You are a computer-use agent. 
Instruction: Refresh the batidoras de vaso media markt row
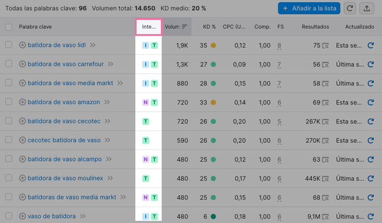pyautogui.click(x=371, y=197)
